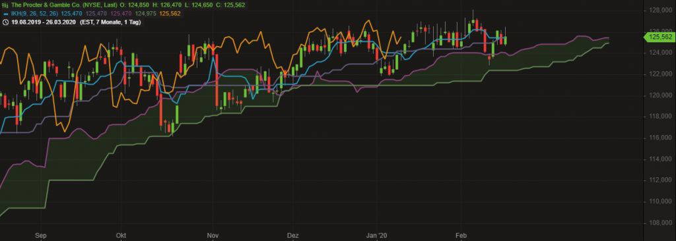Click the 124,000 price axis label

[x=661, y=53]
